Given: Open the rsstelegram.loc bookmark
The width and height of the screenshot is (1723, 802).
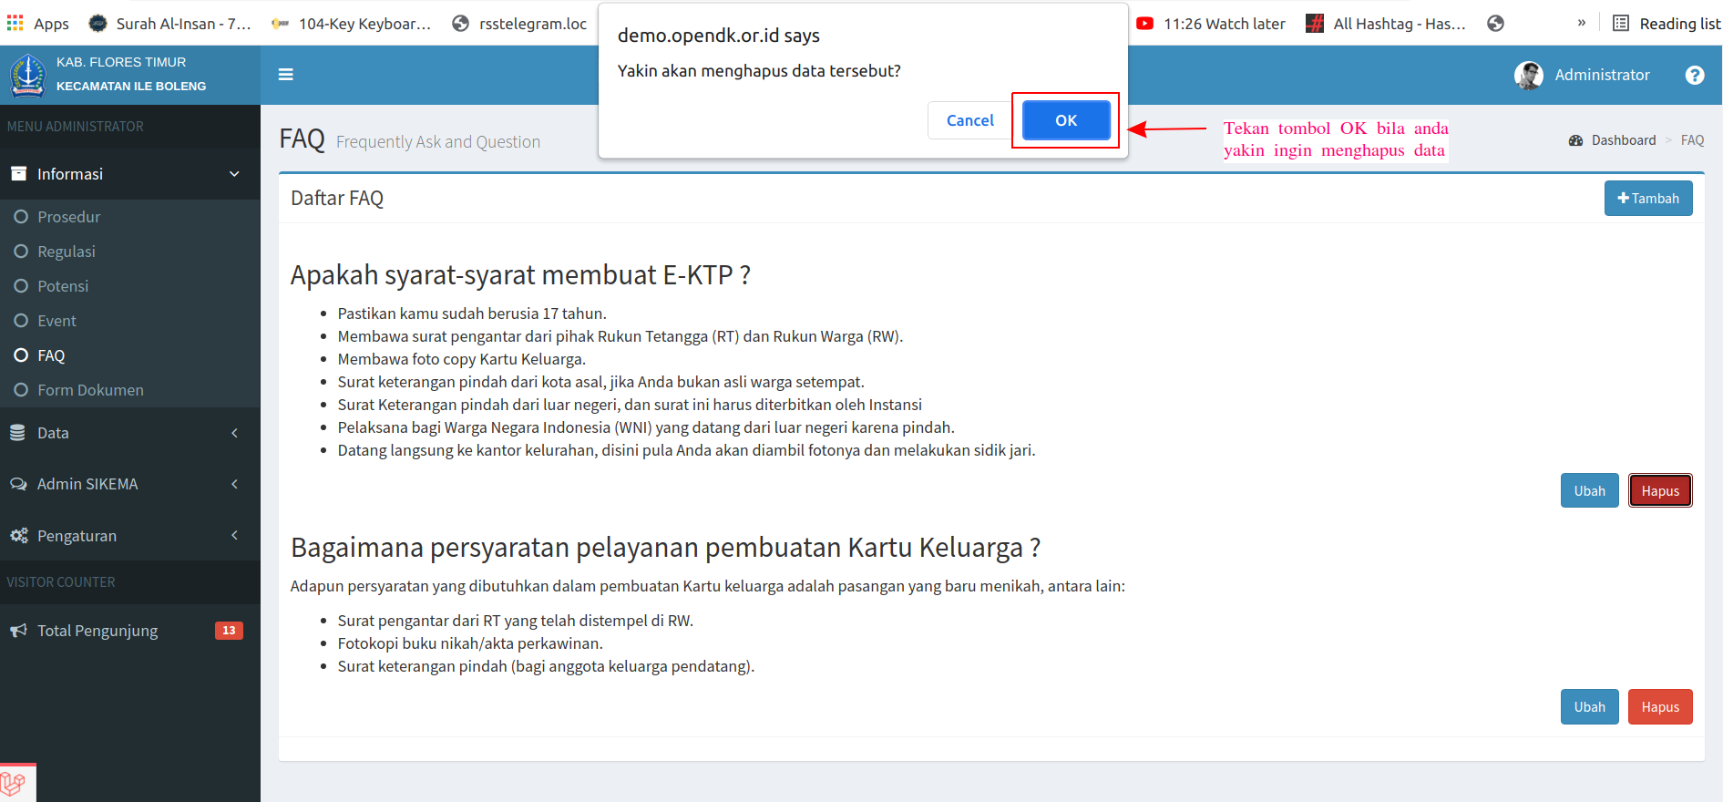Looking at the screenshot, I should click(x=519, y=24).
